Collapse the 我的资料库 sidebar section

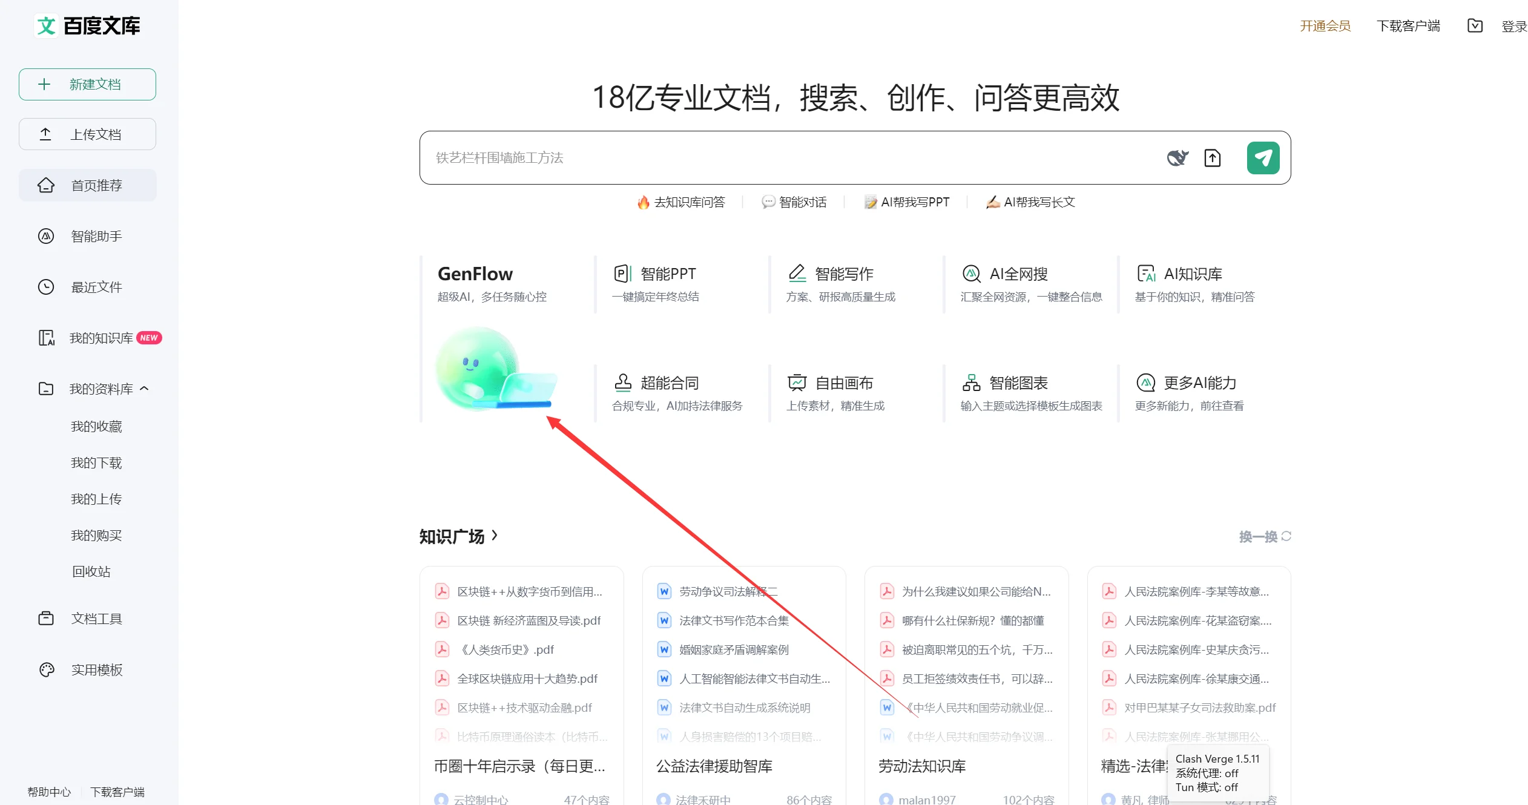145,388
